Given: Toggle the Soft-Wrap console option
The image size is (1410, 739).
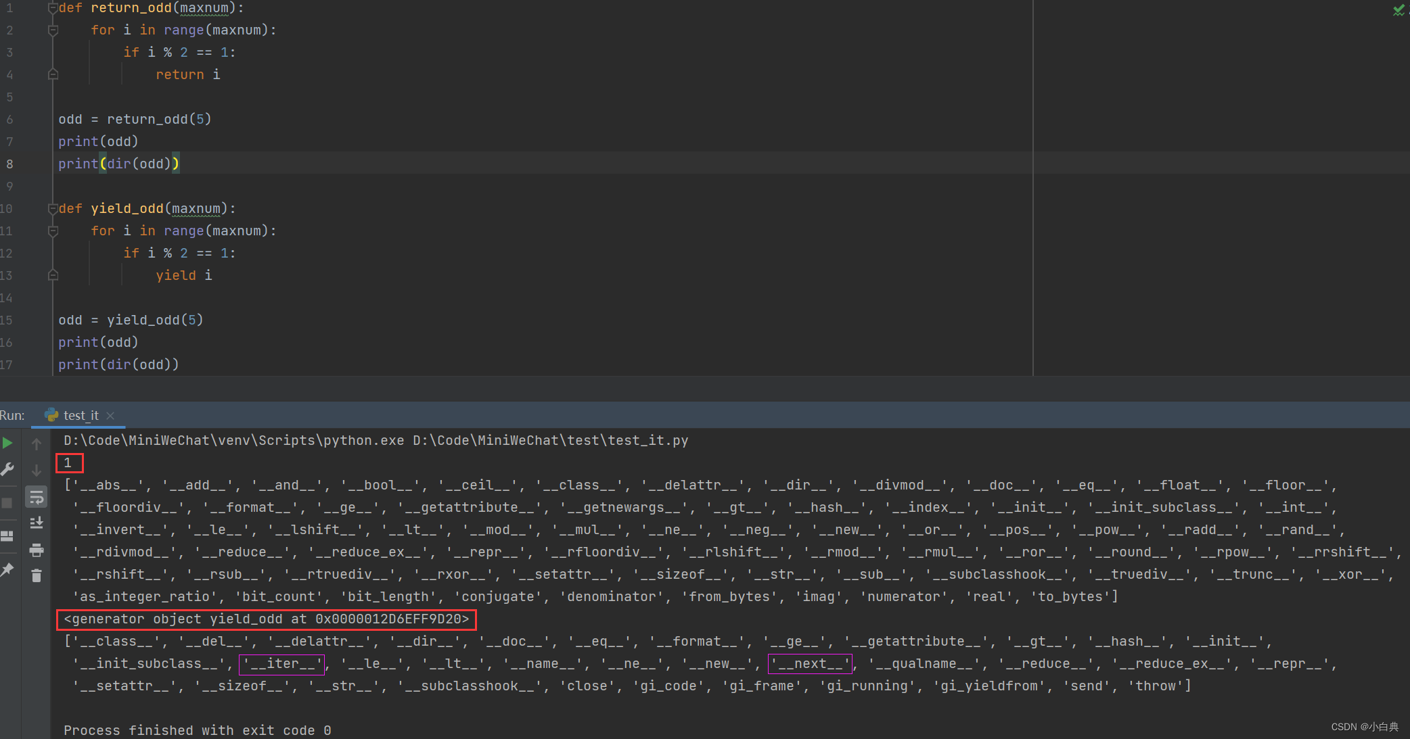Looking at the screenshot, I should [x=37, y=497].
